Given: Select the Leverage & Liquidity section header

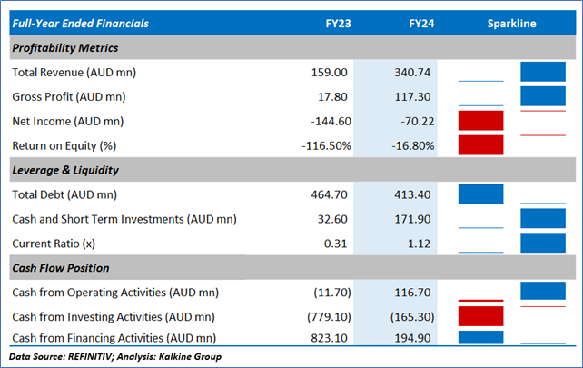Looking at the screenshot, I should pyautogui.click(x=64, y=170).
